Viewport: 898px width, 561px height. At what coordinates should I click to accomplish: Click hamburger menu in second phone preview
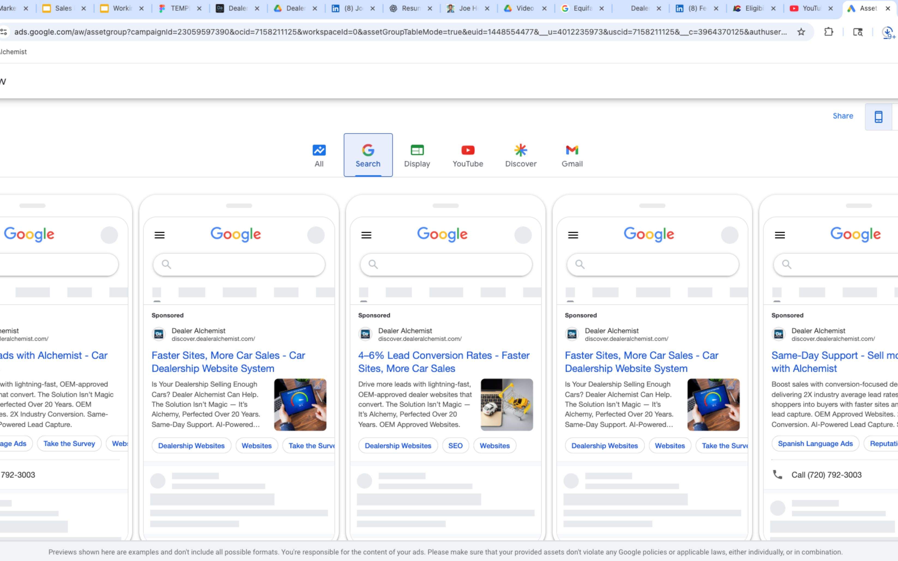click(x=159, y=235)
